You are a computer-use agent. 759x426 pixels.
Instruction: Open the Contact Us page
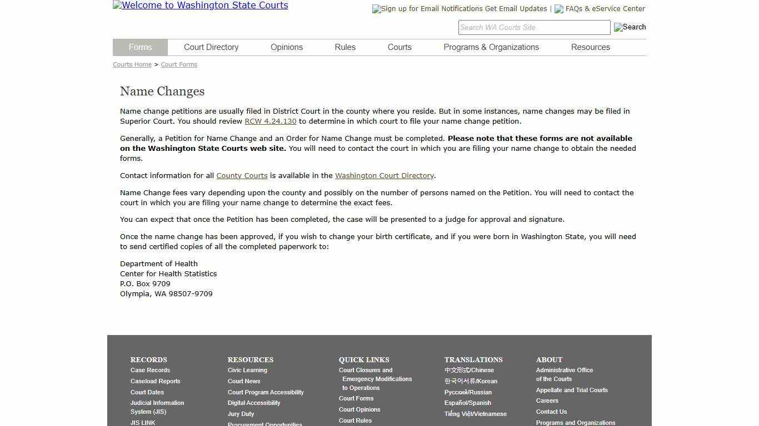coord(551,412)
